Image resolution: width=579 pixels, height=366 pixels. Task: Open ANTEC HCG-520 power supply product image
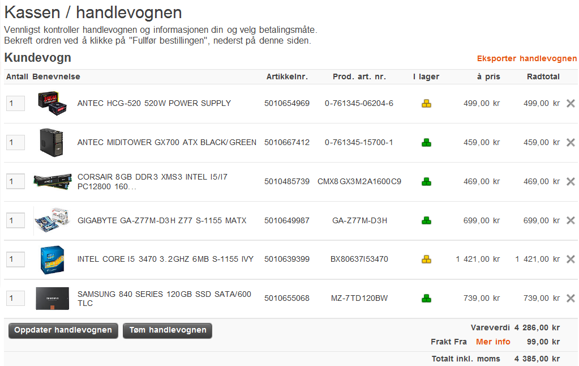pos(52,104)
